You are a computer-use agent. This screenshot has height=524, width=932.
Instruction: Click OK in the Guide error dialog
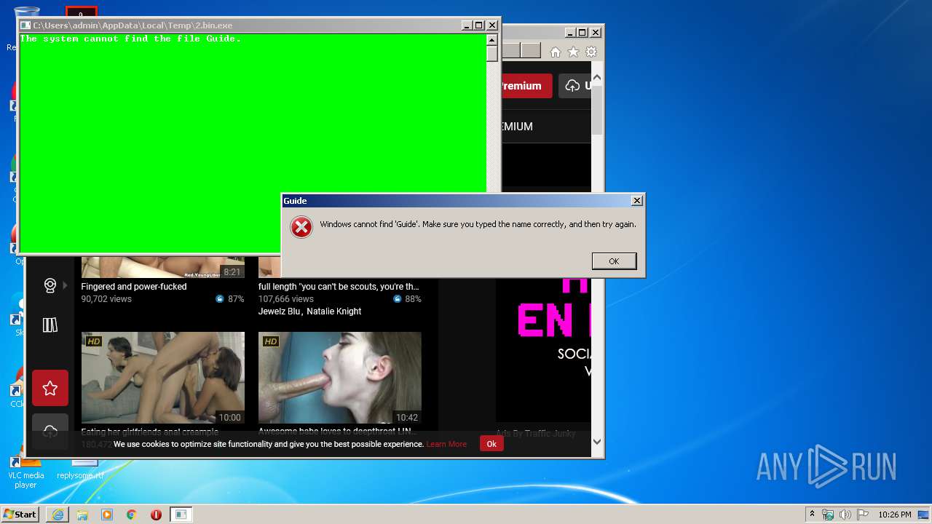point(614,261)
